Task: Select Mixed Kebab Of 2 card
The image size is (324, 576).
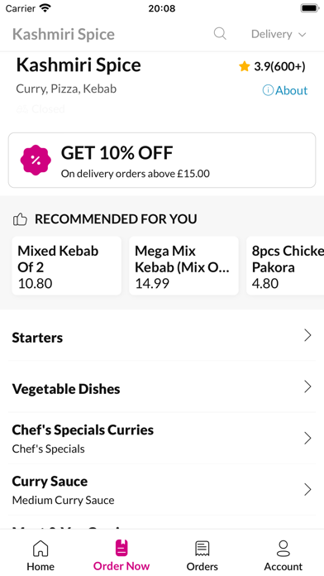Action: (x=67, y=266)
